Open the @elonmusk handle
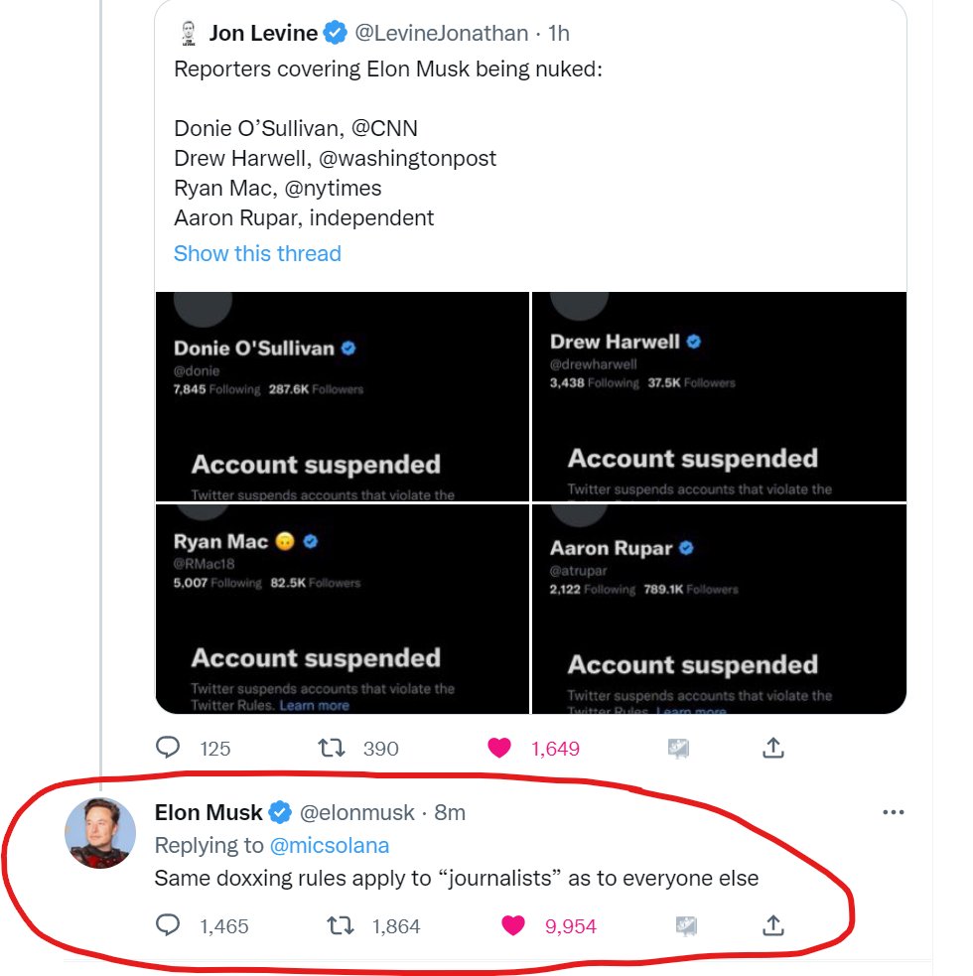The width and height of the screenshot is (973, 976). coord(357,812)
